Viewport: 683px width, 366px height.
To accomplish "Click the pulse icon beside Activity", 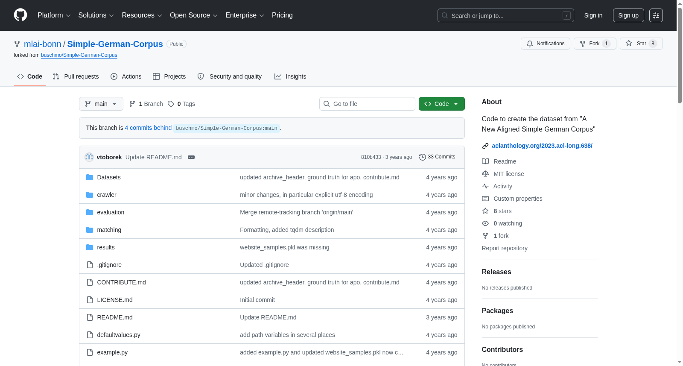I will tap(485, 186).
